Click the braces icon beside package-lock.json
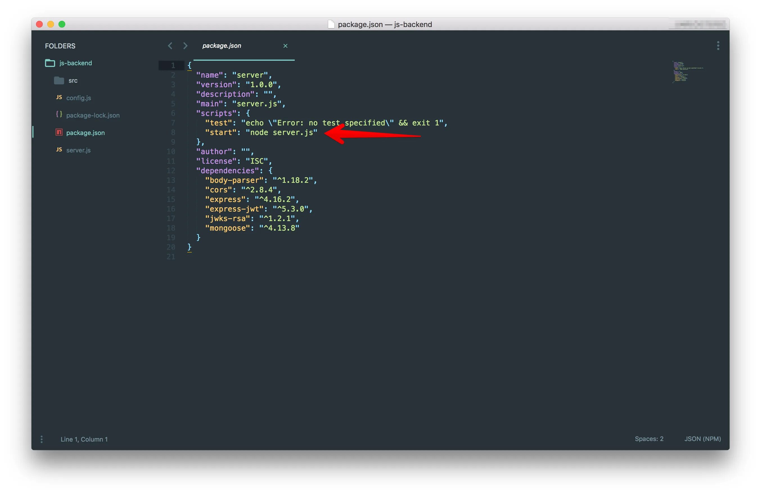This screenshot has width=761, height=495. (x=59, y=114)
